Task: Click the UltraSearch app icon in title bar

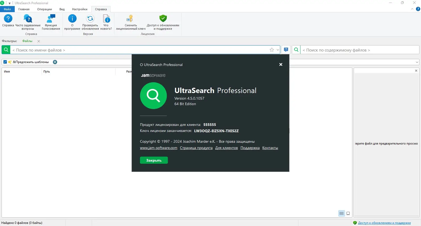Action: click(x=2, y=3)
